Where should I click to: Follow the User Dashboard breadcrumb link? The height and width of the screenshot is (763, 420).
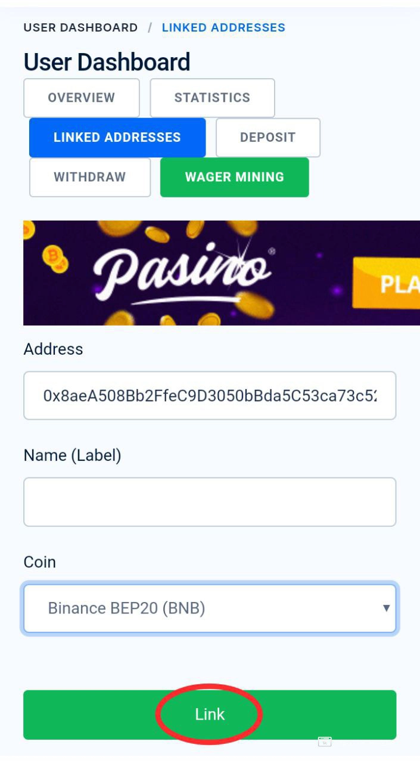80,27
